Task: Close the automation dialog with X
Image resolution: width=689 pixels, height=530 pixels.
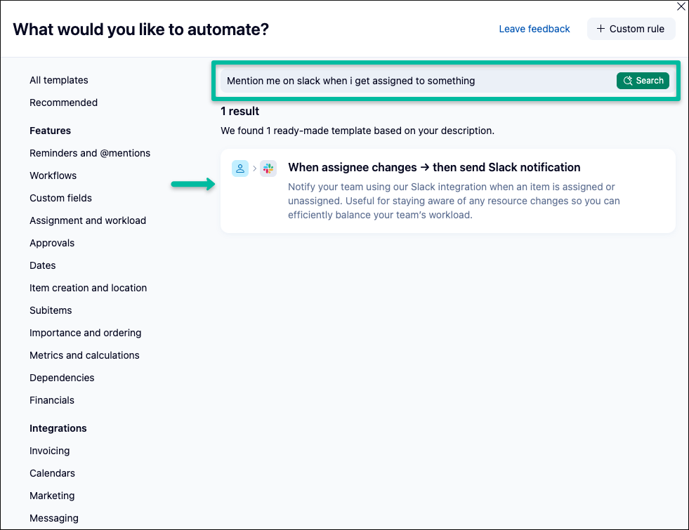Action: 681,6
